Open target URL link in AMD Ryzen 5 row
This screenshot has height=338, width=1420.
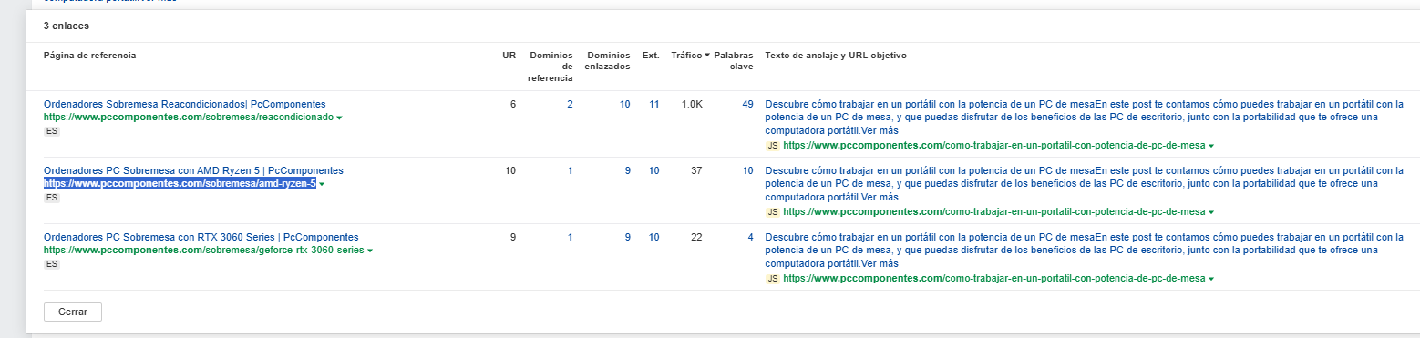[x=993, y=212]
